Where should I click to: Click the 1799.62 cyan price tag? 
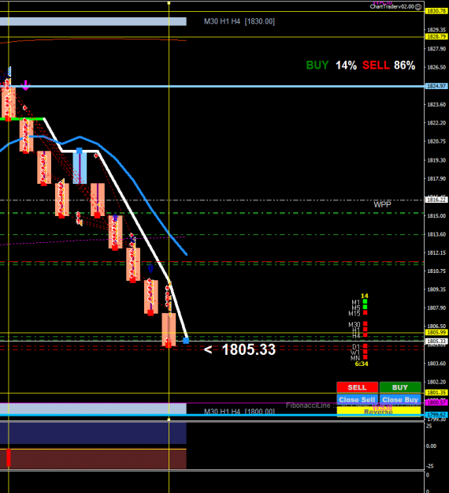tap(436, 415)
